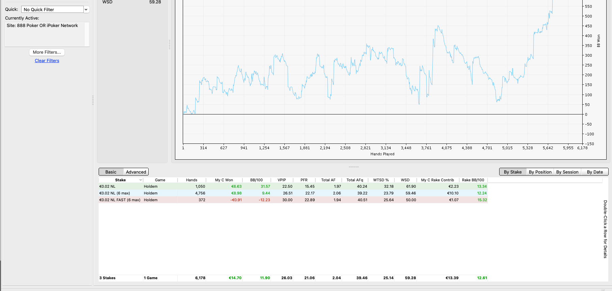This screenshot has width=612, height=291.
Task: Click the Currently Active filter list scrollbar
Action: 87,34
